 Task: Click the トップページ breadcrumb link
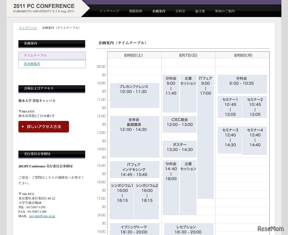[x=28, y=28]
